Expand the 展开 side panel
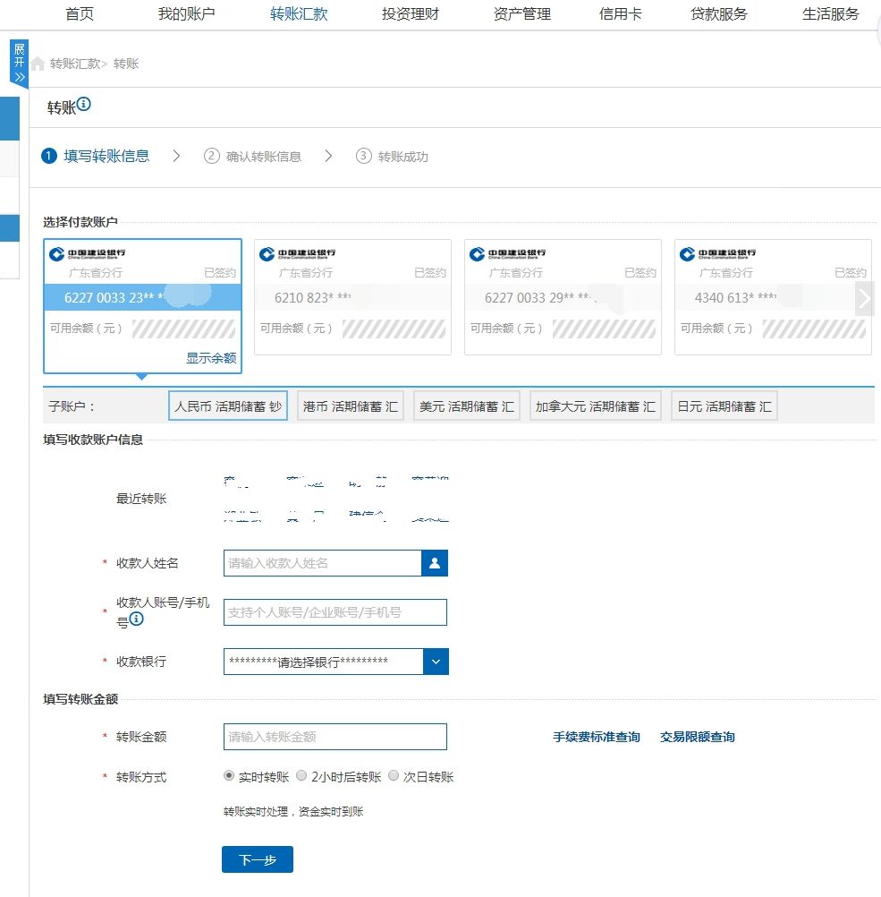 [18, 61]
